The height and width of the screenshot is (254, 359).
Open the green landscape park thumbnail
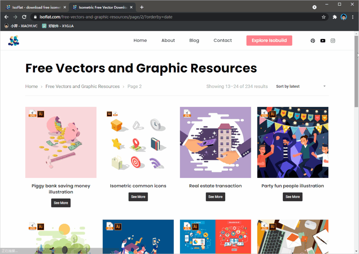coord(61,237)
